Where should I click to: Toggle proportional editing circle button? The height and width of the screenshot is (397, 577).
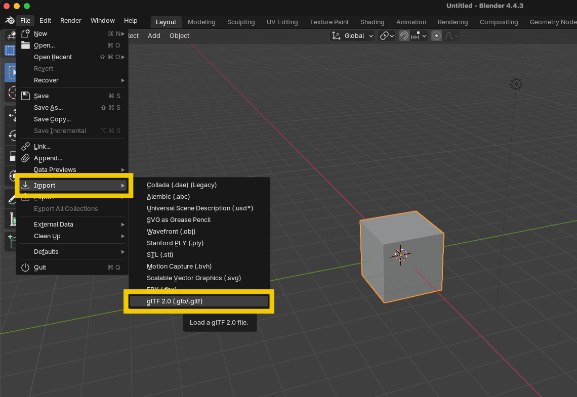(436, 36)
